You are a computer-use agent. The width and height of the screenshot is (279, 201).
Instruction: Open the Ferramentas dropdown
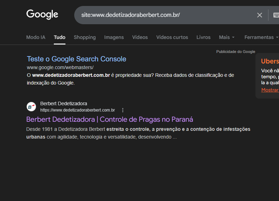click(261, 37)
